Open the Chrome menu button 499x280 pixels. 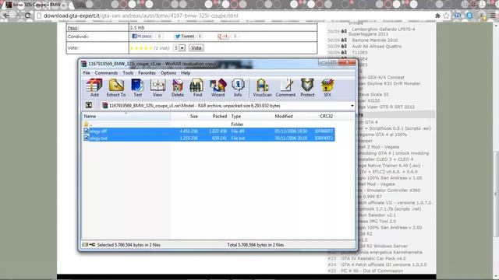[493, 16]
